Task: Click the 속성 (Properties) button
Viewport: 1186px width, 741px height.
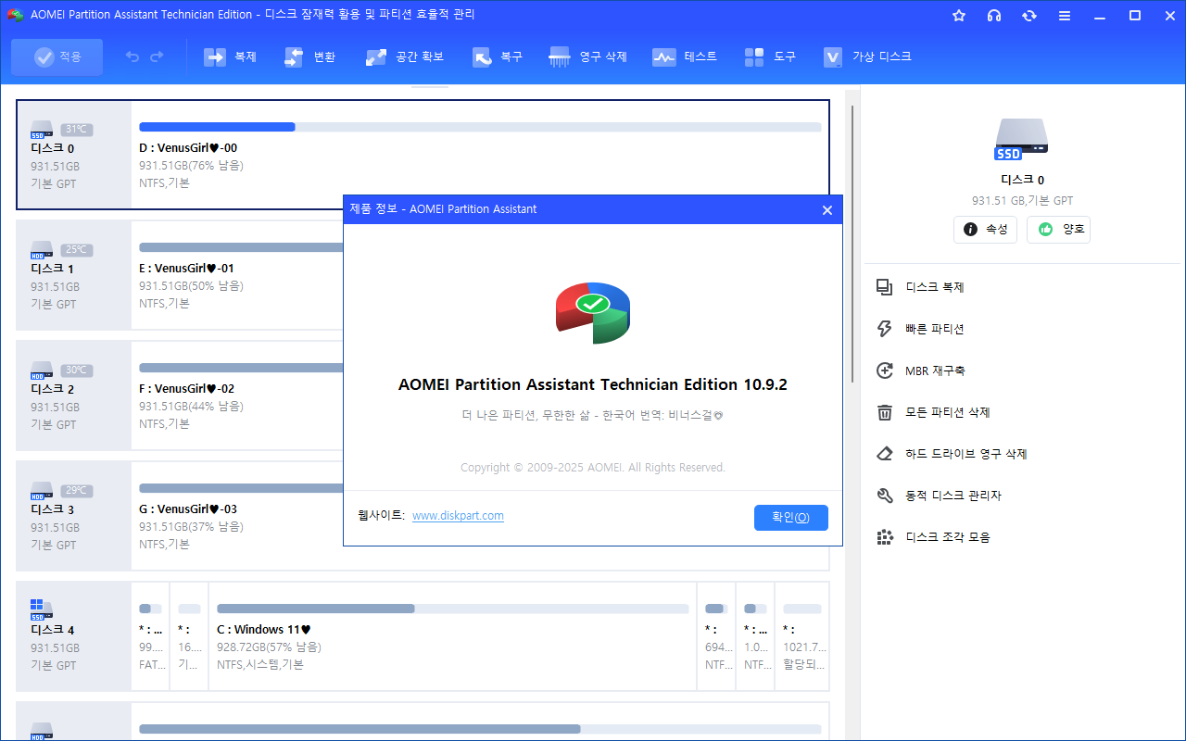Action: coord(986,230)
